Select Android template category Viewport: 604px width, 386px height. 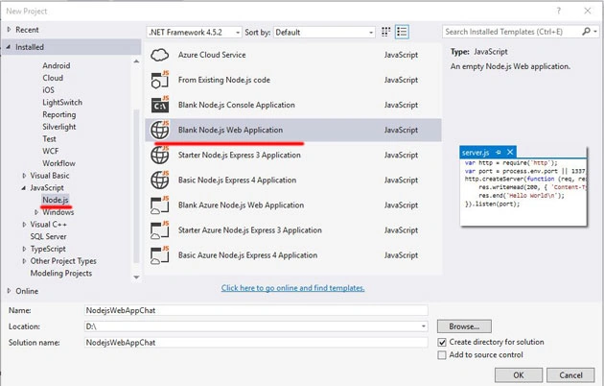(x=57, y=65)
